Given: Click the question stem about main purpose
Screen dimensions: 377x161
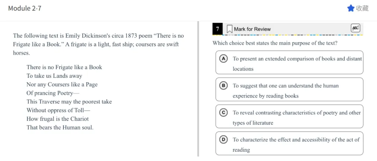Looking at the screenshot, I should [275, 43].
